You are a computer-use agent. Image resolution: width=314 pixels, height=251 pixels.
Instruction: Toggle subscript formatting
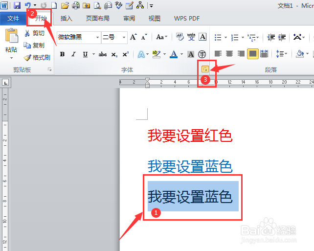click(114, 54)
